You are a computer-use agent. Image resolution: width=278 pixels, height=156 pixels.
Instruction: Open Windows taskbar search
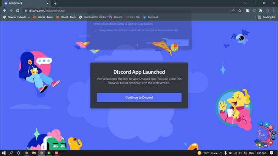tap(11, 153)
